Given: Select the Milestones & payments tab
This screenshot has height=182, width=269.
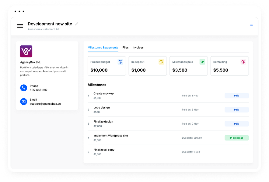Looking at the screenshot, I should point(103,48).
